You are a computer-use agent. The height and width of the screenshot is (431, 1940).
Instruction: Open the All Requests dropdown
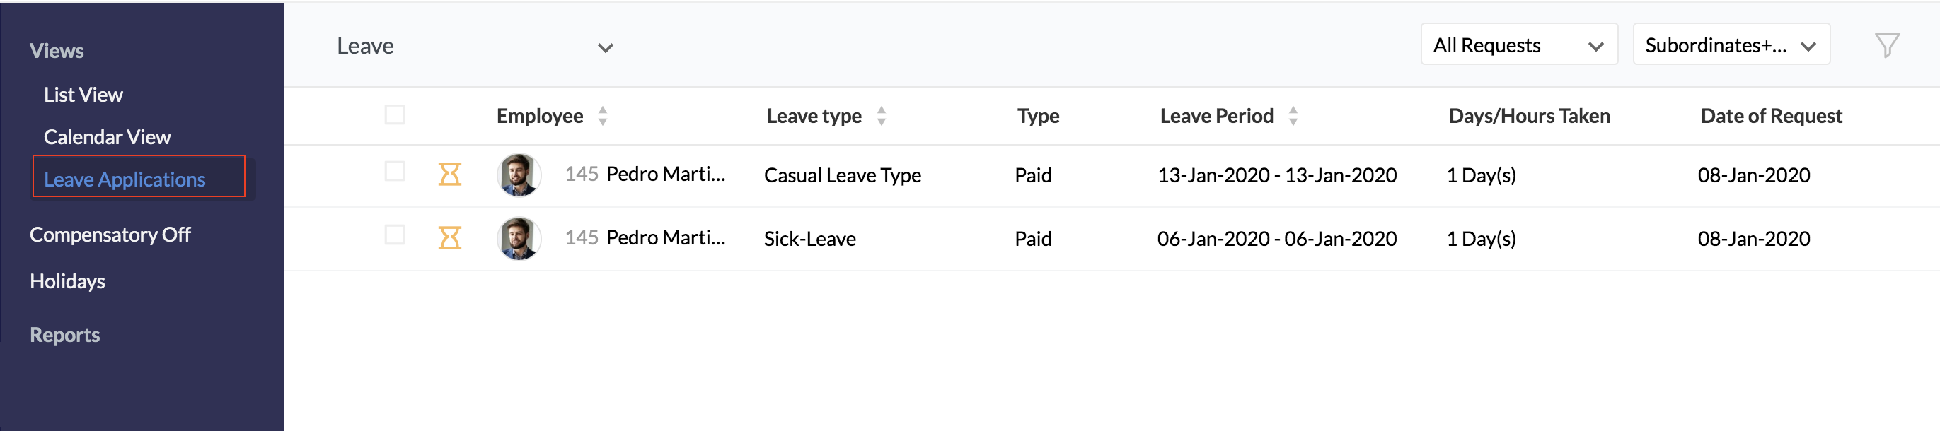[x=1518, y=45]
